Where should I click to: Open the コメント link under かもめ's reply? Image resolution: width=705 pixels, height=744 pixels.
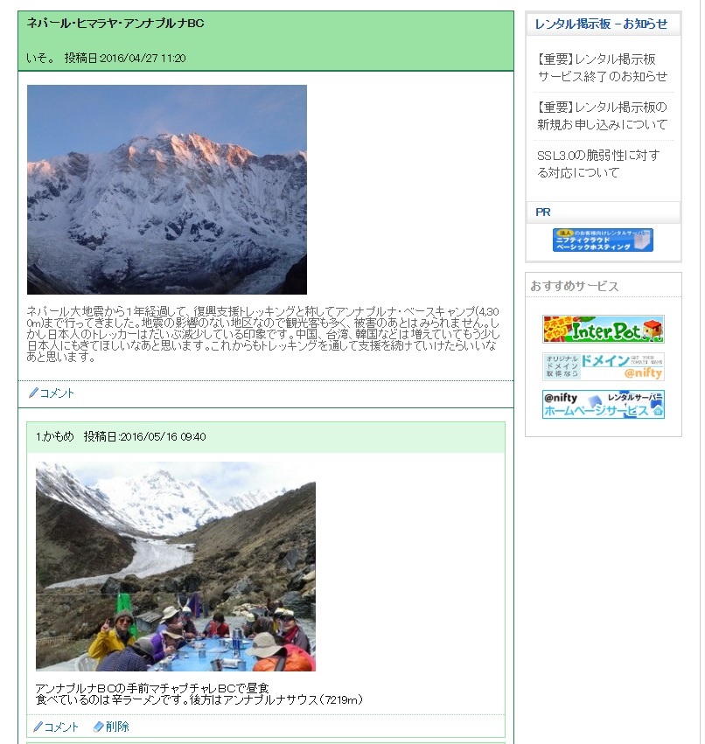tap(60, 727)
